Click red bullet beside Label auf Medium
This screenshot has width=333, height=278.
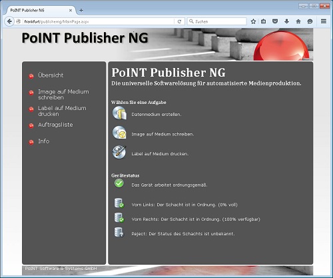pos(31,109)
